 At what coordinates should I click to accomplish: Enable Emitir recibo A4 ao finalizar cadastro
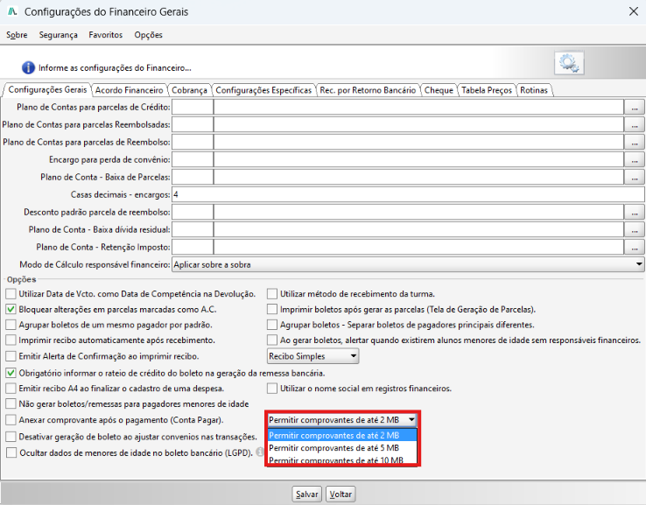click(11, 389)
